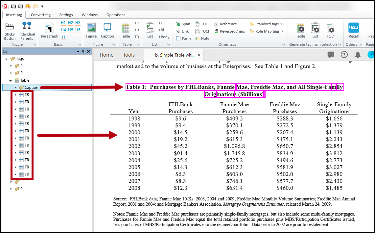Insert an H2 heading tag
Screen dimensions: 375x233
click(71, 23)
